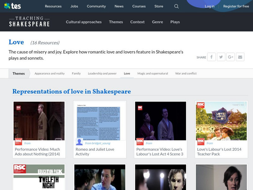Open Jobs in top navigation
Screen dimensions: 253x190
pyautogui.click(x=74, y=6)
